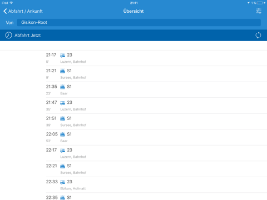Tap line S1 at 21:35
Screen dimensions: 267x200
tap(69, 87)
